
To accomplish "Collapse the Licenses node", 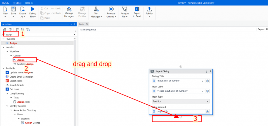I will 19,118.
